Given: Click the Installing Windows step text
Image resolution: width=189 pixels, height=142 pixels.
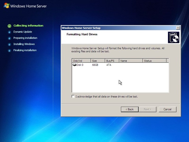Looking at the screenshot, I should [x=24, y=44].
